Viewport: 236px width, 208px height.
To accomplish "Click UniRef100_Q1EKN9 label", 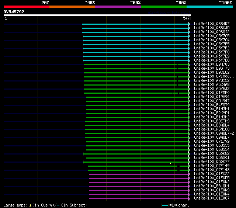I will coord(212,190).
